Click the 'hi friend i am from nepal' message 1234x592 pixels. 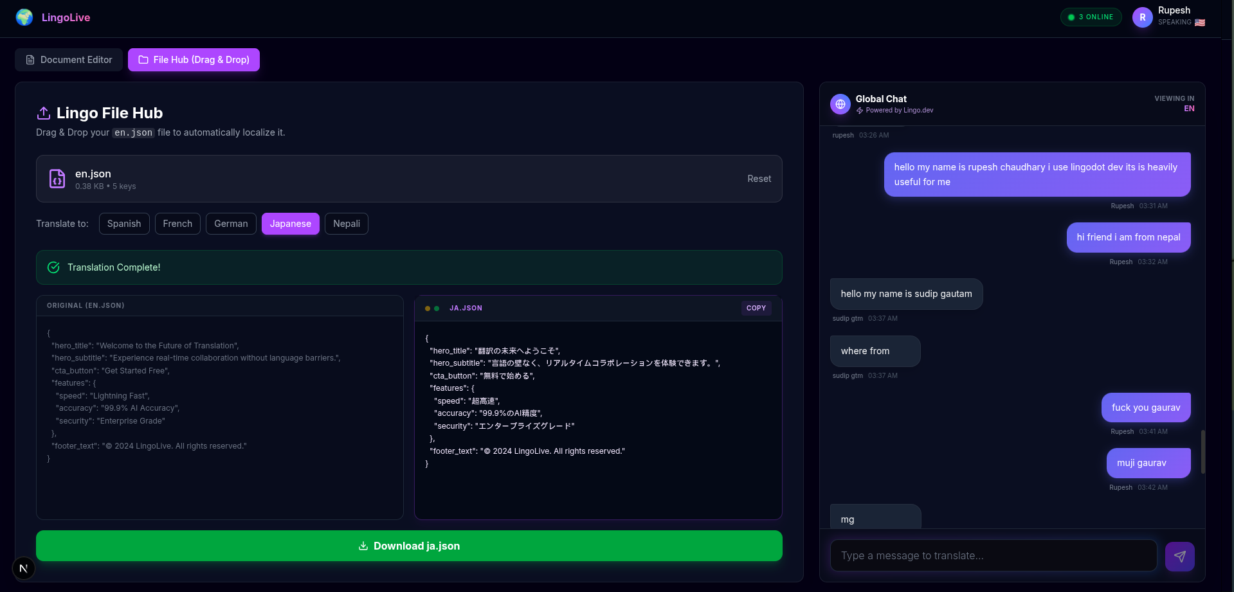[1129, 237]
